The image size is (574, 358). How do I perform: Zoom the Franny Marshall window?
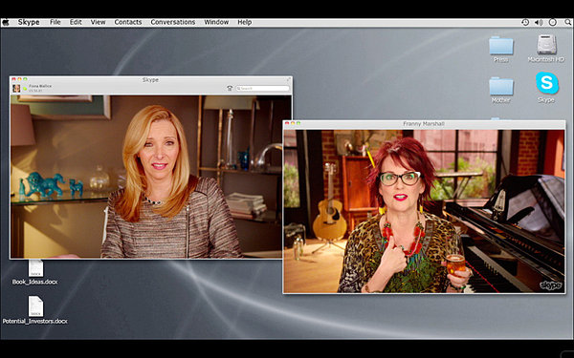(298, 123)
